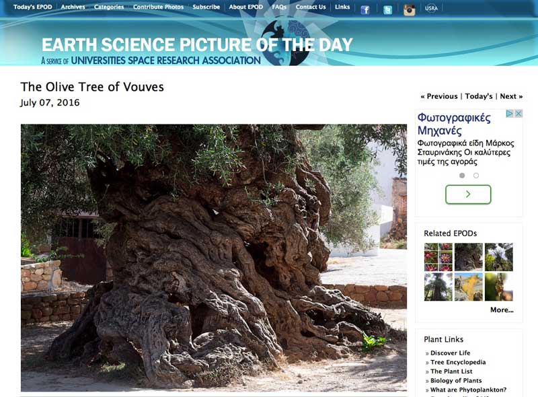Go to the Previous EPOD entry
The width and height of the screenshot is (538, 397).
point(439,96)
